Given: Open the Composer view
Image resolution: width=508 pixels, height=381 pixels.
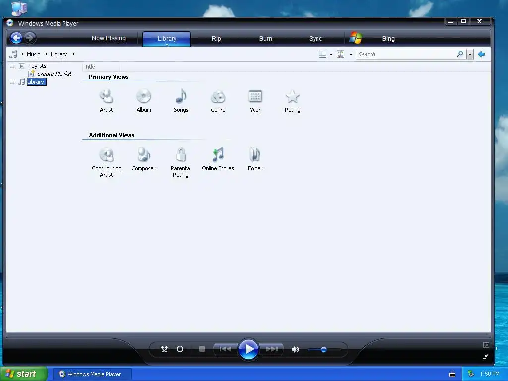Looking at the screenshot, I should (x=143, y=159).
